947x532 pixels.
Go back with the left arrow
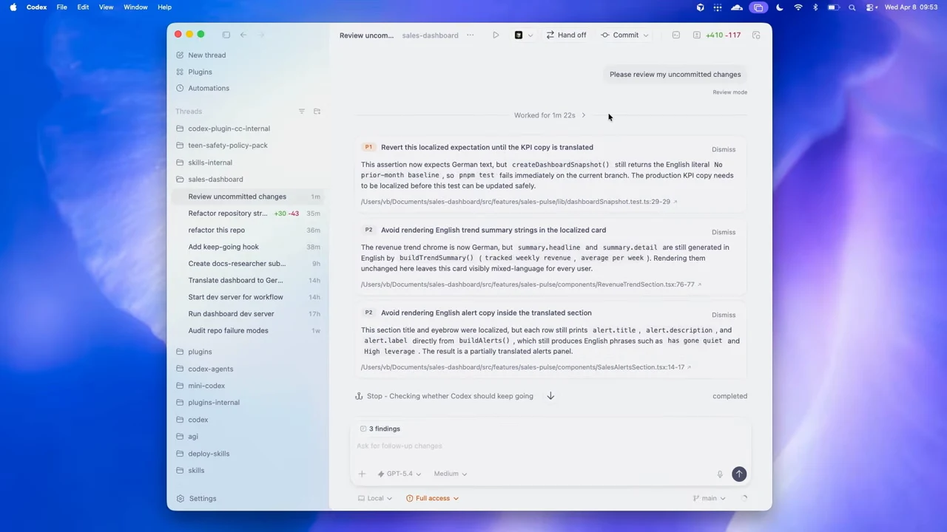pos(243,35)
